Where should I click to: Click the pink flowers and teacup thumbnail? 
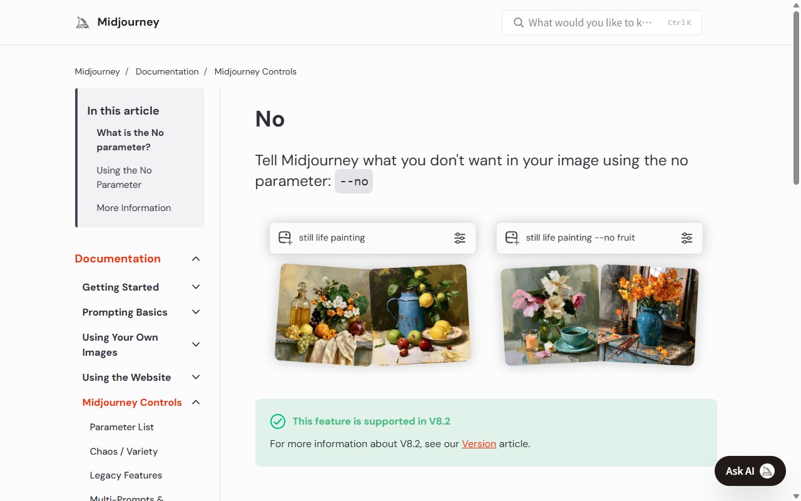click(551, 314)
